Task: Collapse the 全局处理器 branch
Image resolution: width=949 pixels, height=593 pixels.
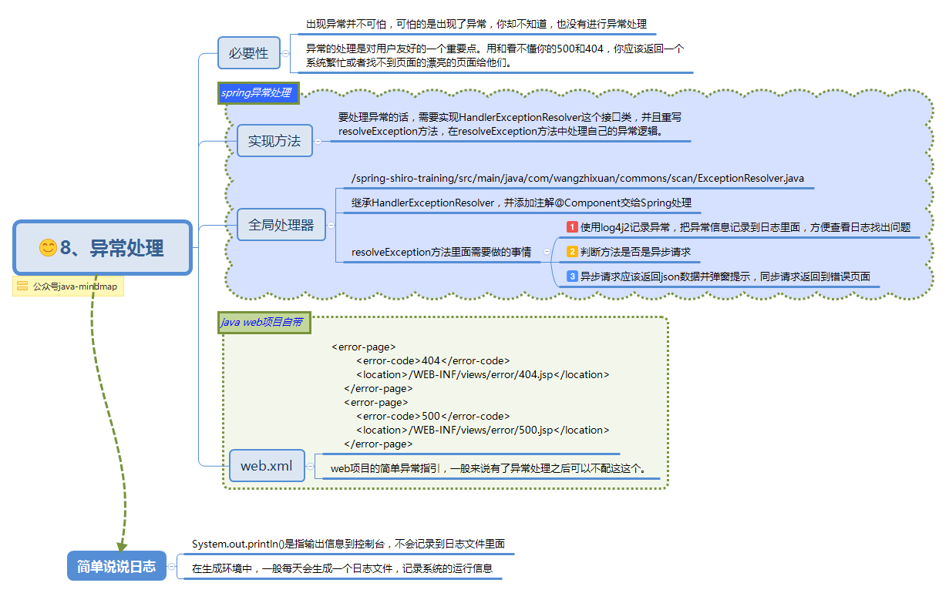Action: tap(331, 225)
